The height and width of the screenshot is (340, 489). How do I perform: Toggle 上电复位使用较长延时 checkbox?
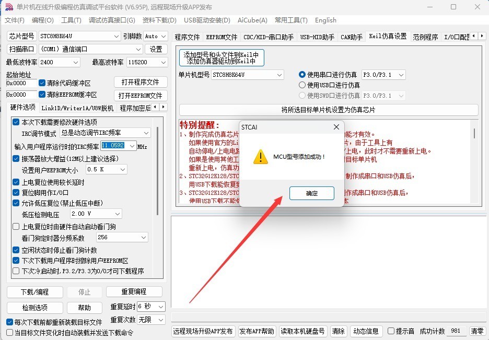[x=16, y=182]
